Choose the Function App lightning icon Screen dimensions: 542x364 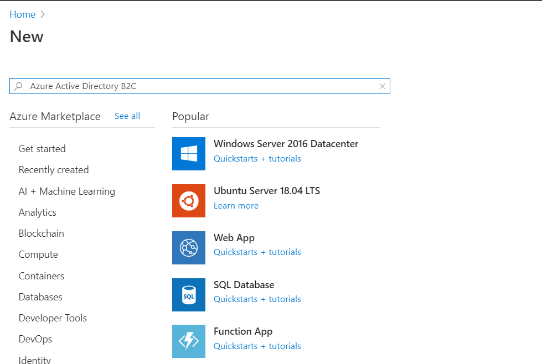click(x=189, y=341)
